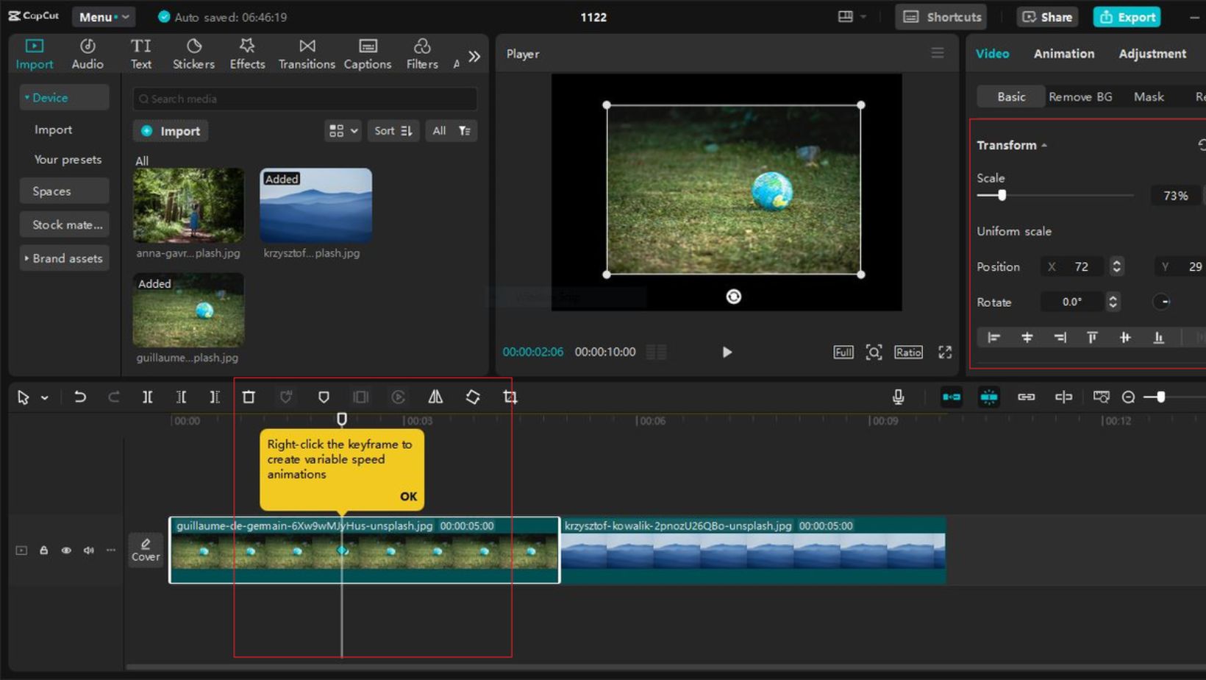Screen dimensions: 1206x680
Task: Click the rotate handle under the image
Action: pos(733,297)
